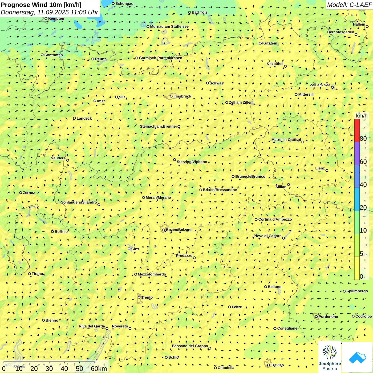The height and width of the screenshot is (373, 373).
Task: Click the 'Reutte' label
Action: (x=101, y=59)
